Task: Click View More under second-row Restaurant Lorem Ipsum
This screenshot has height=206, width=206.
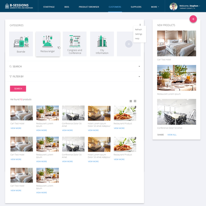Action: [x=42, y=162]
